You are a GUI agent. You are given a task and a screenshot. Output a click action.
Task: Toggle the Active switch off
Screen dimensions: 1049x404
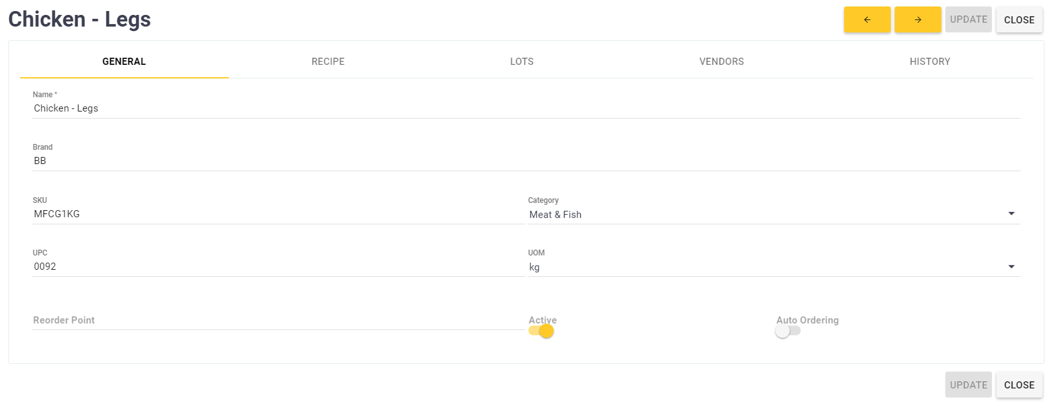[541, 331]
